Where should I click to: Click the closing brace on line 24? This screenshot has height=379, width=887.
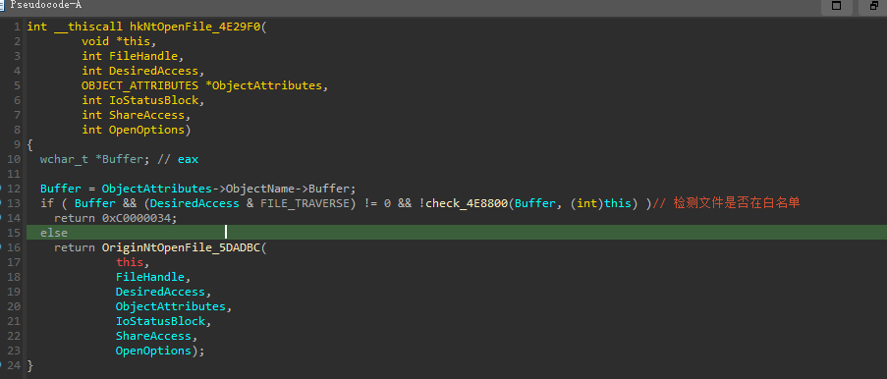pyautogui.click(x=30, y=365)
